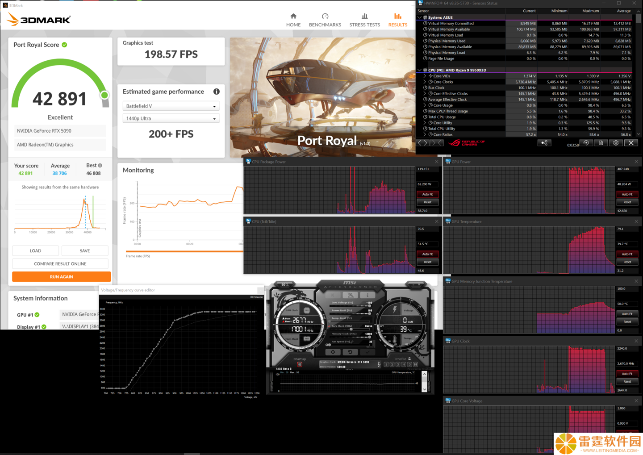Collapse the System: ASUS sensor group
This screenshot has width=643, height=455.
(419, 17)
